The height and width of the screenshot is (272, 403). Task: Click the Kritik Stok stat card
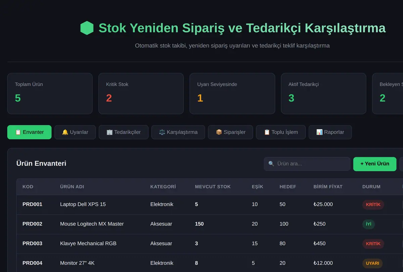[x=141, y=94]
